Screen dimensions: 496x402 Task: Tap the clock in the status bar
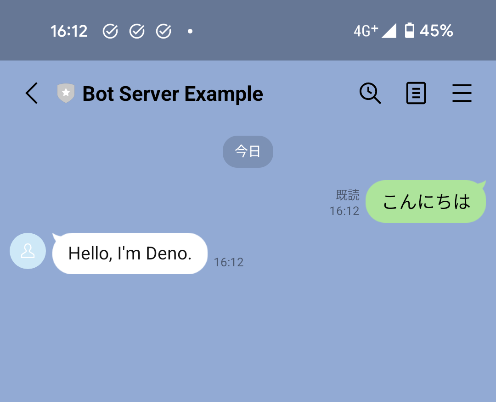69,31
